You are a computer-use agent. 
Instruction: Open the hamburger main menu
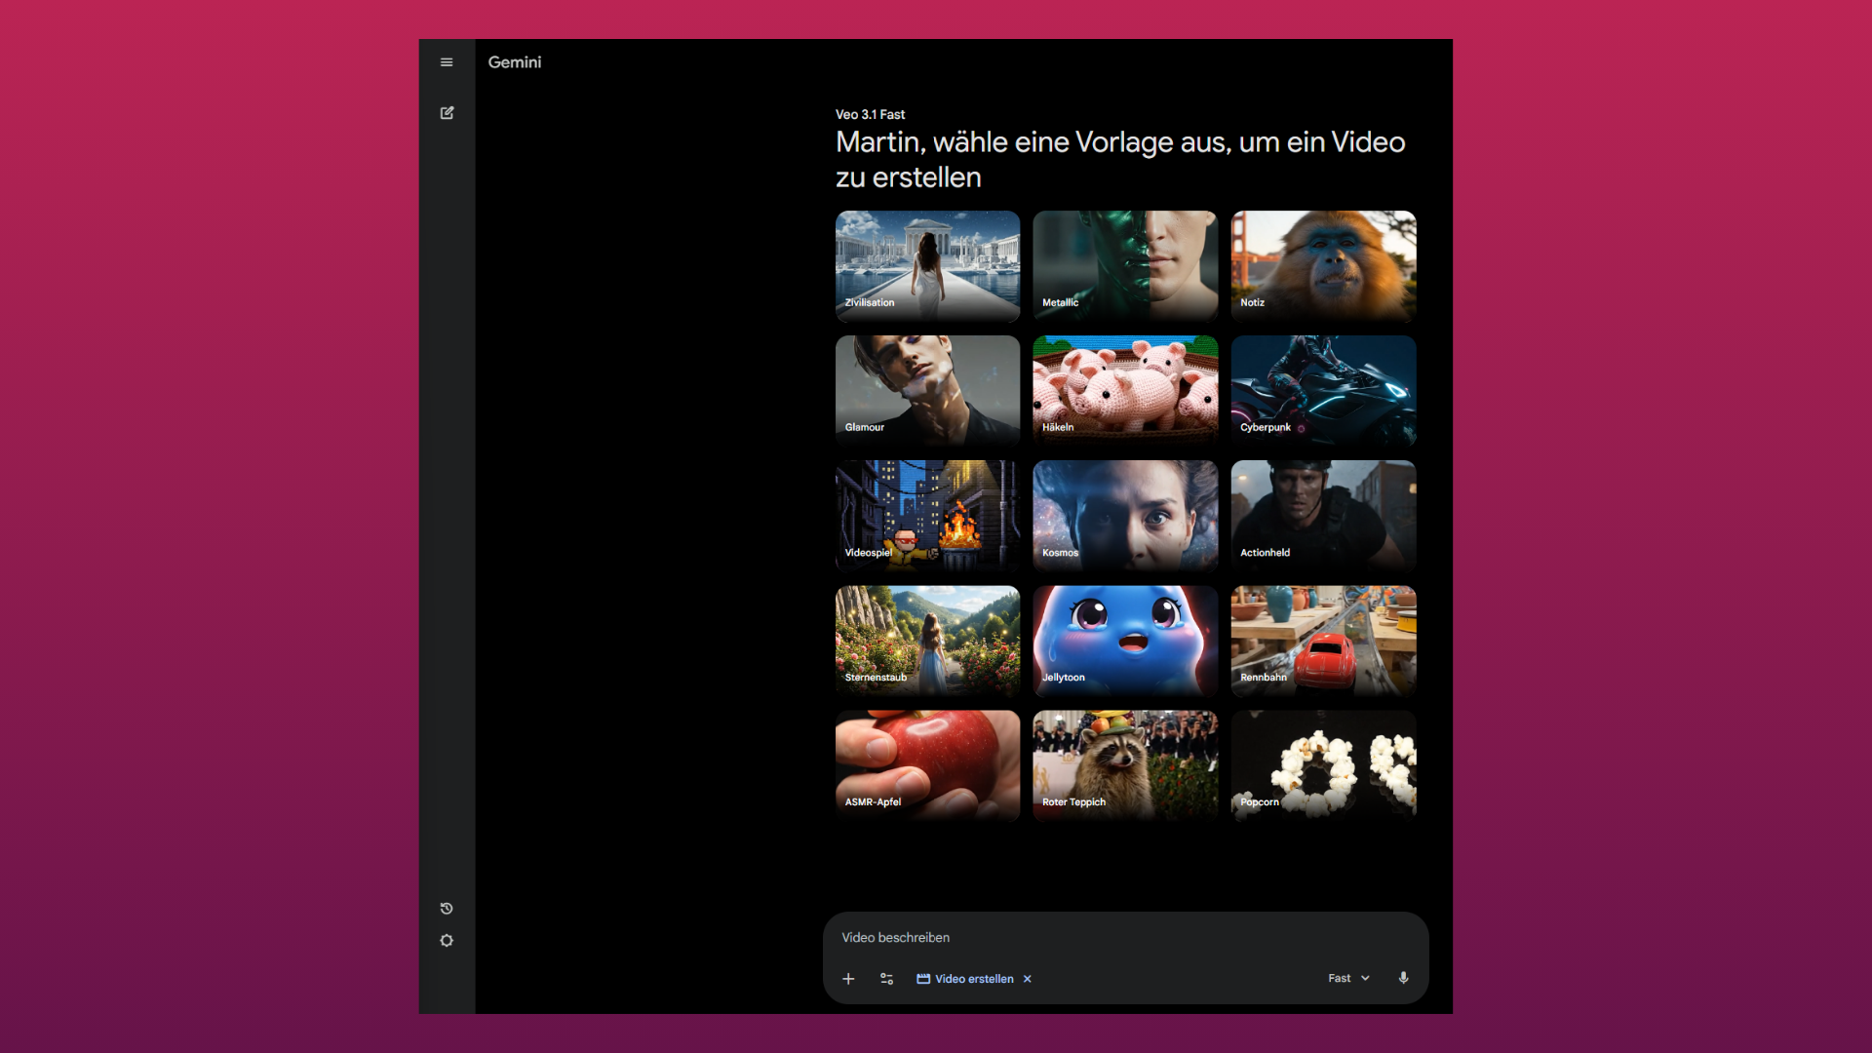tap(447, 62)
